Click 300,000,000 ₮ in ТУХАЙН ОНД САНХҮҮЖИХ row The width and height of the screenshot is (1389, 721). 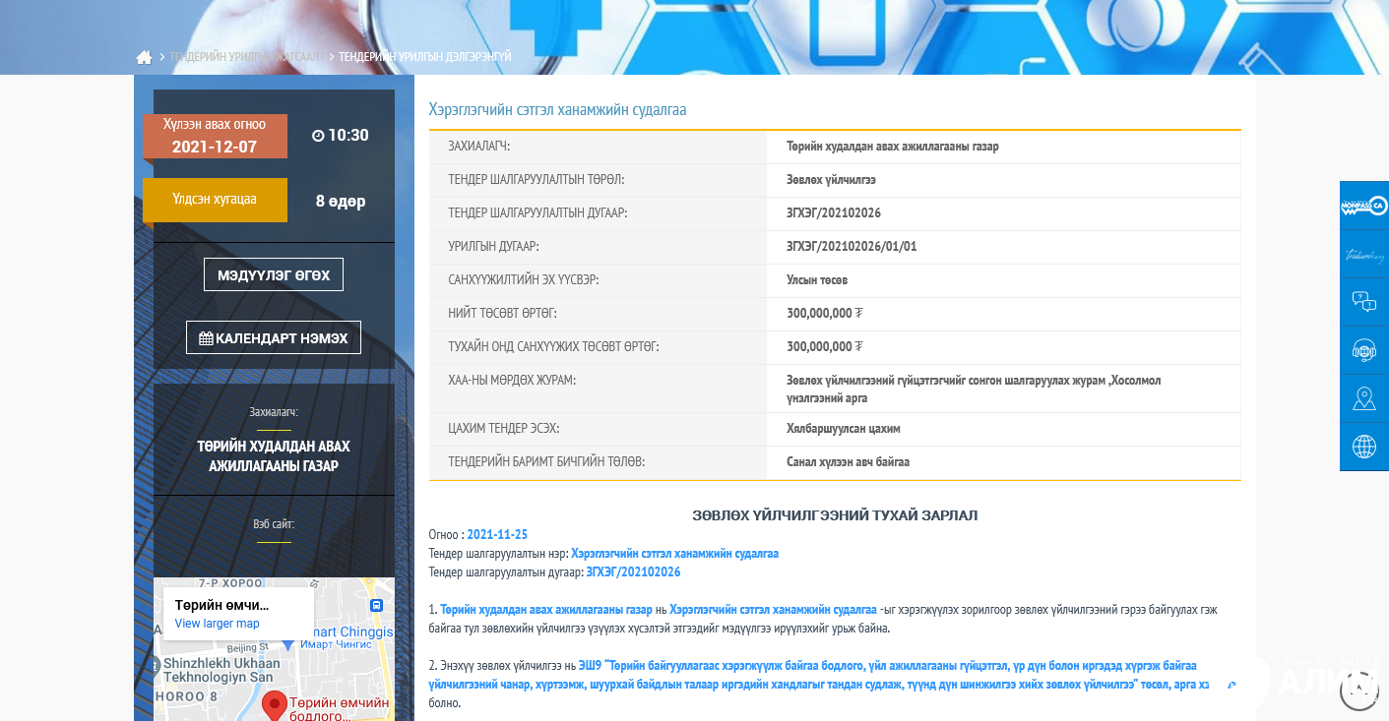(825, 347)
